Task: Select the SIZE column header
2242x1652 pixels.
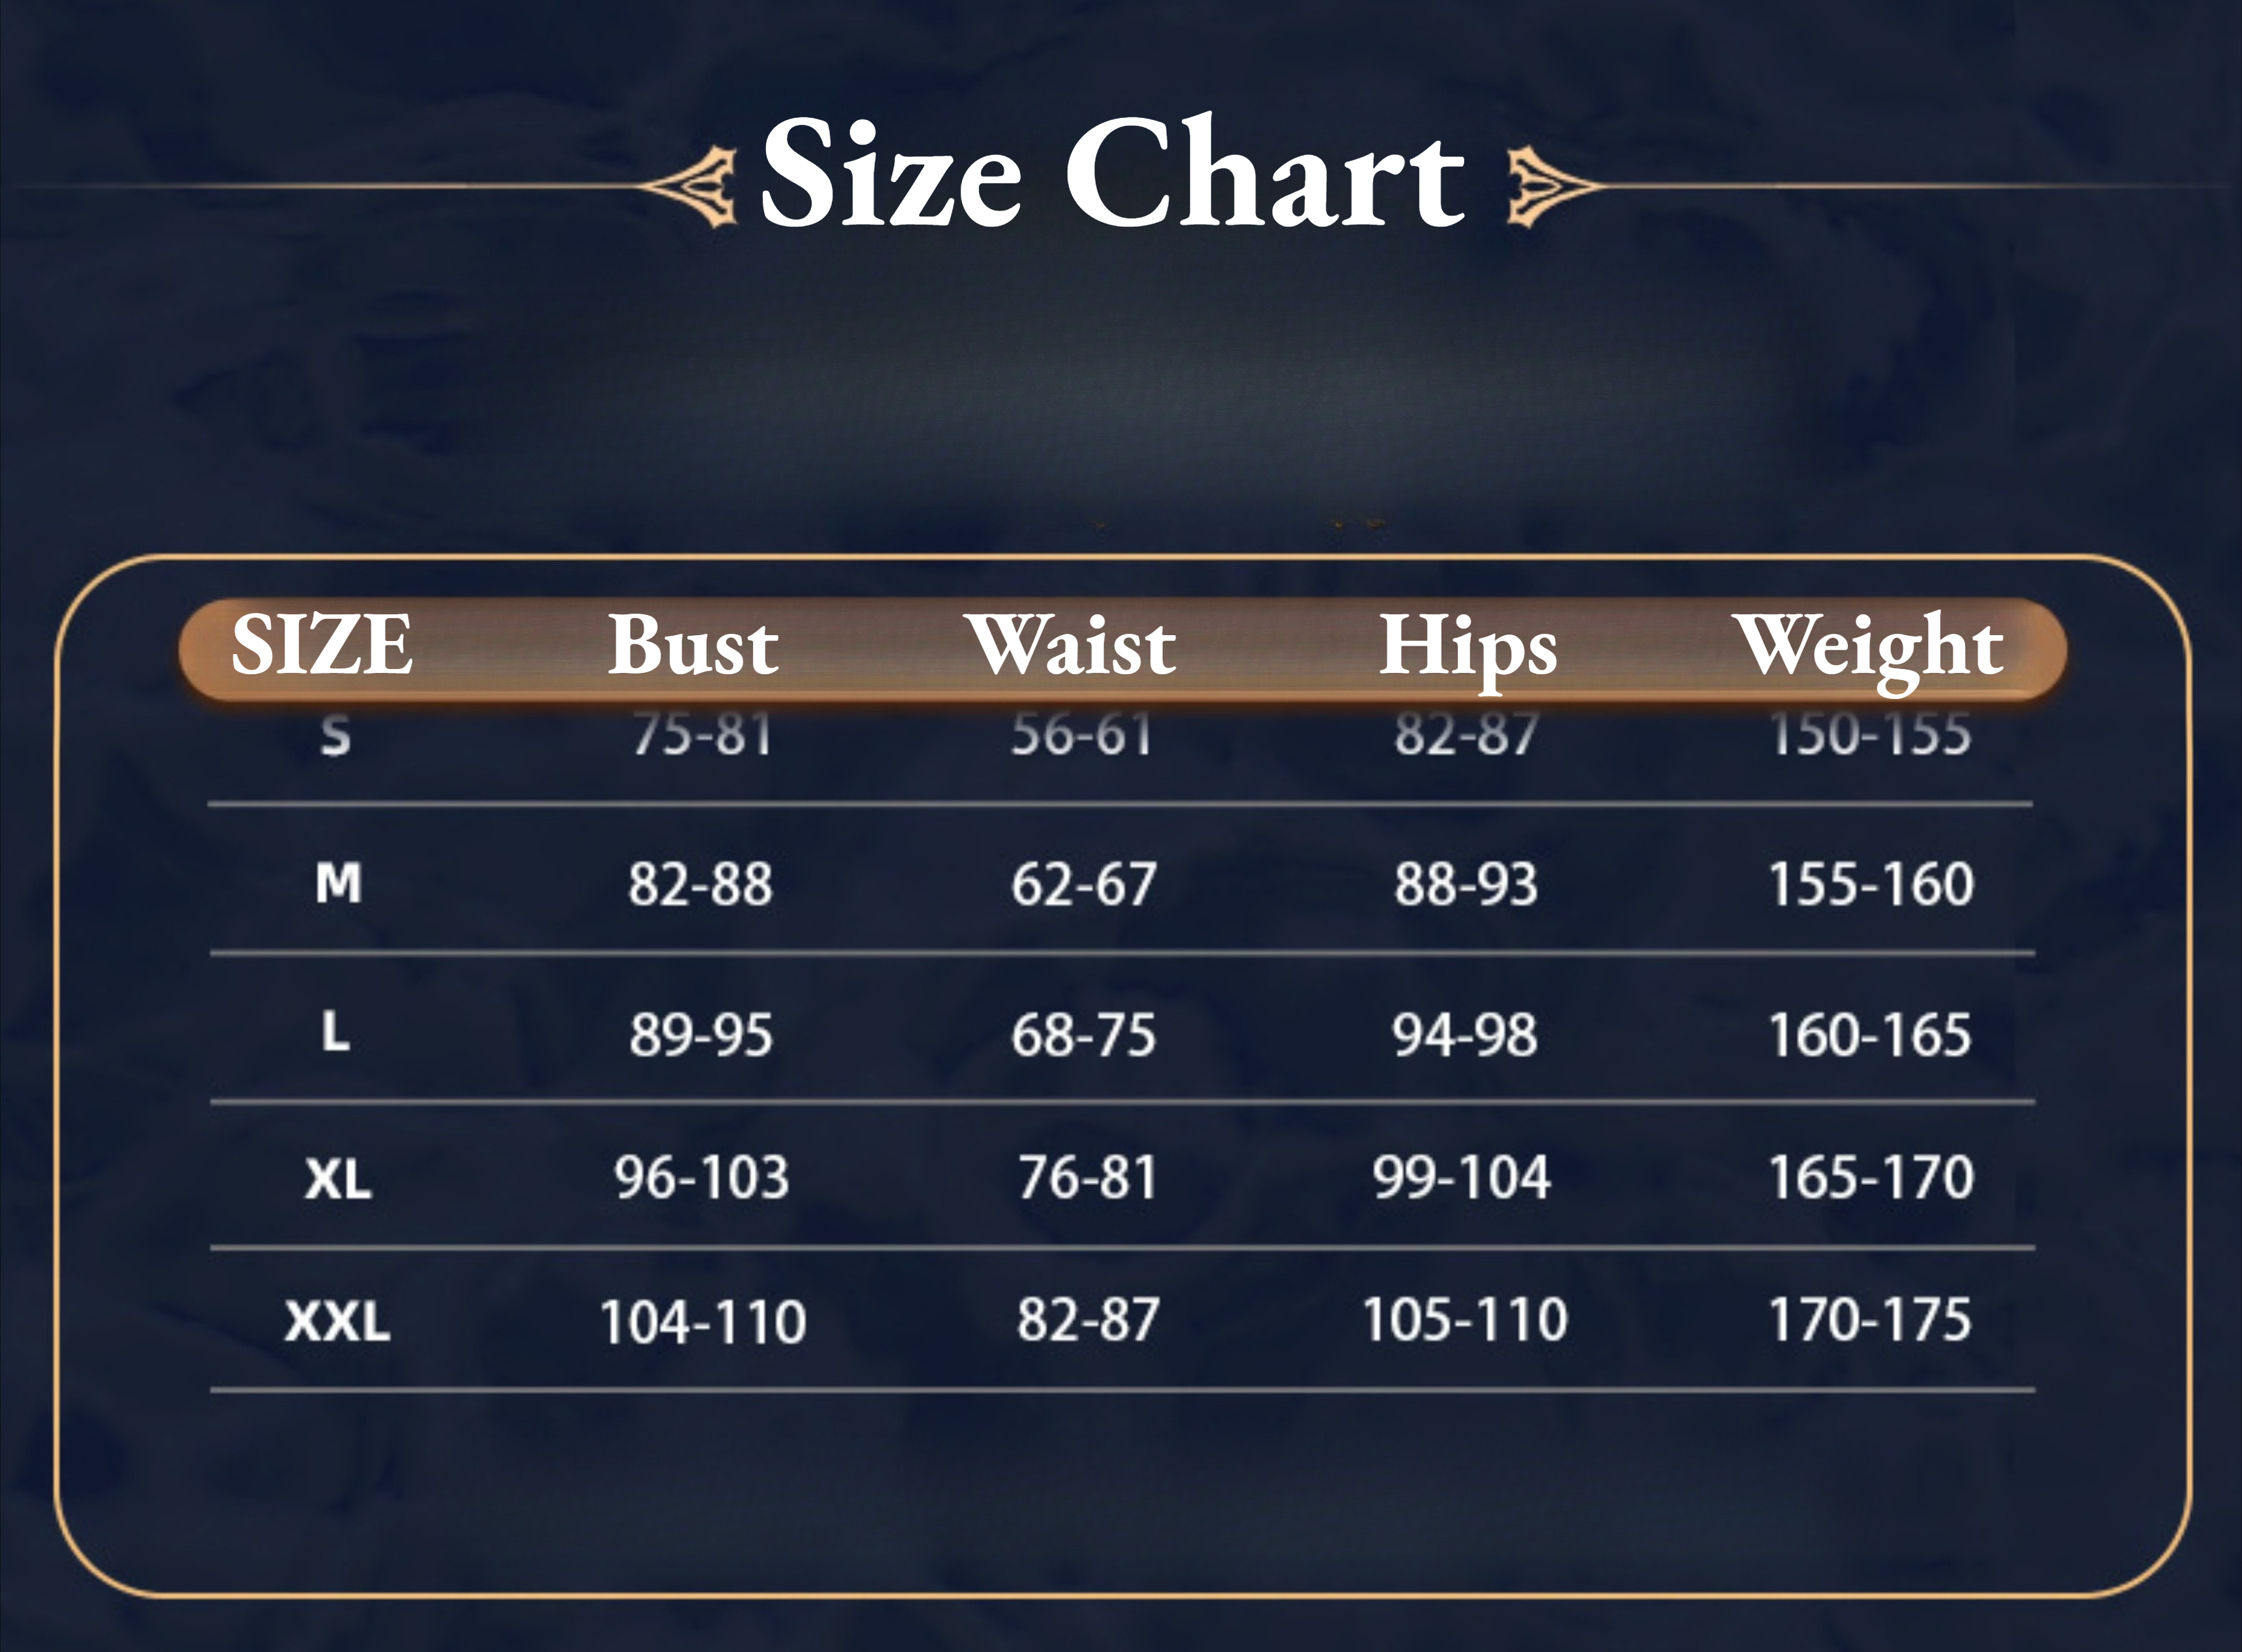Action: pyautogui.click(x=321, y=645)
